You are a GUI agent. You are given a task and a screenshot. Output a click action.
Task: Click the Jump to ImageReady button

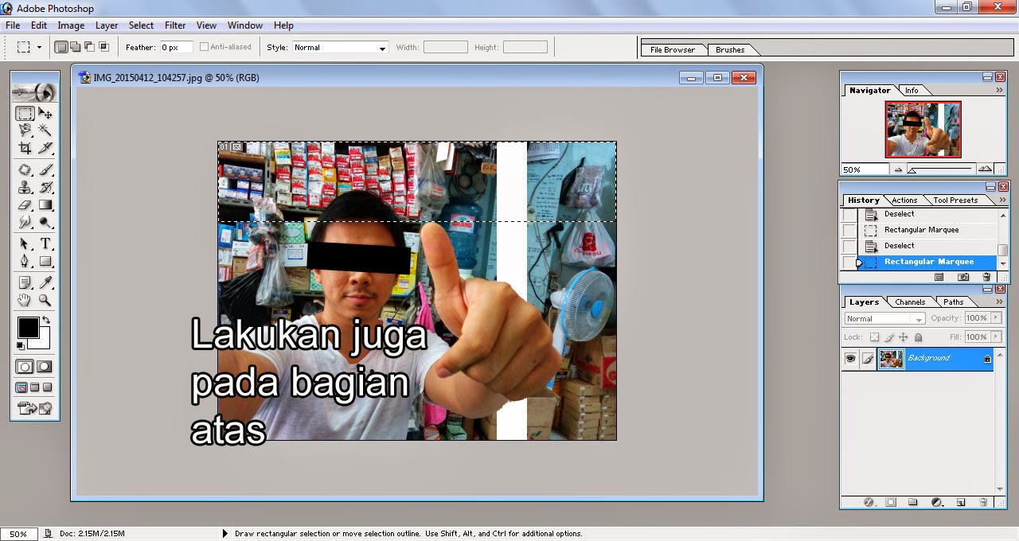pyautogui.click(x=35, y=409)
